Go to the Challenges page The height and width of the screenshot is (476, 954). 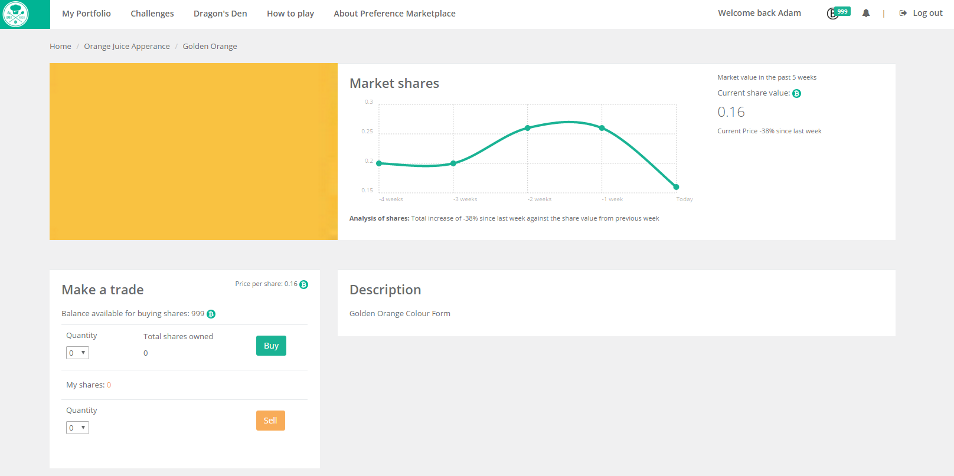click(152, 14)
